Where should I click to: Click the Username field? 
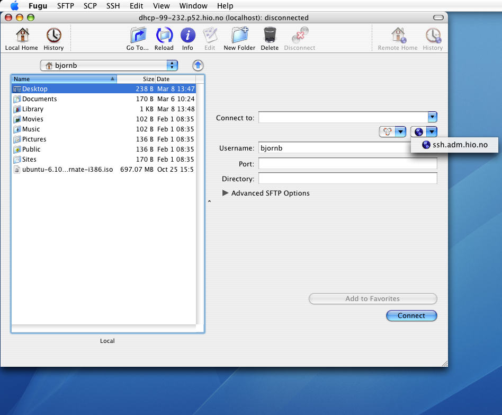[x=335, y=148]
